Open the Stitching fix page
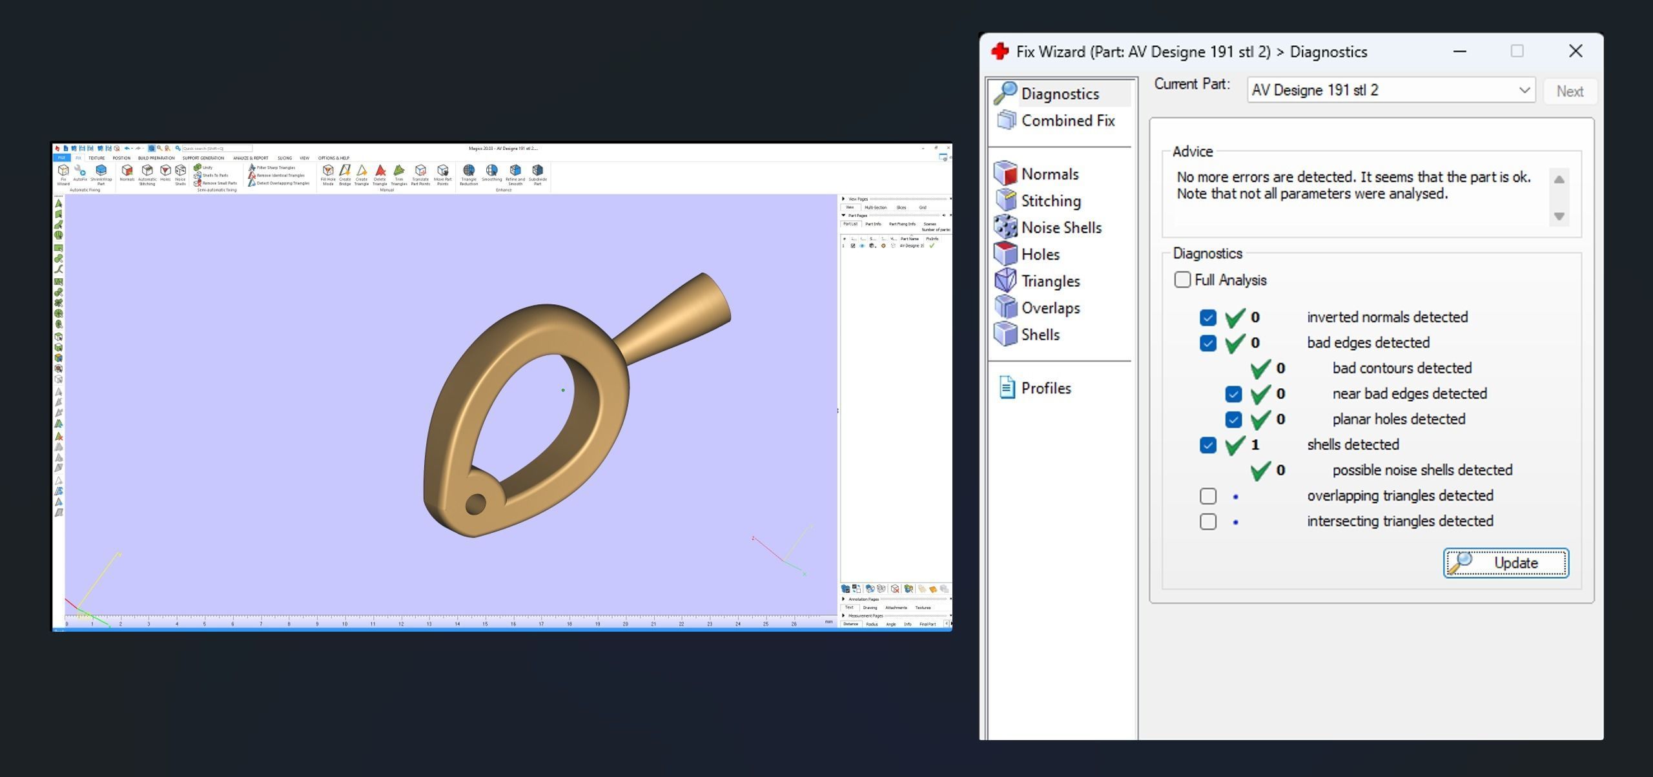Viewport: 1653px width, 777px height. (1051, 201)
